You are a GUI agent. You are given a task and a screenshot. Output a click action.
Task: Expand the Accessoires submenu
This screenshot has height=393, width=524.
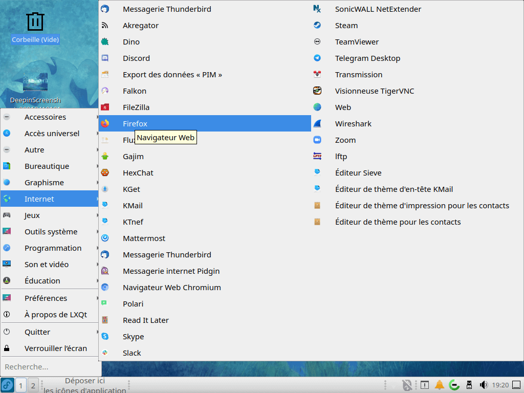point(50,117)
